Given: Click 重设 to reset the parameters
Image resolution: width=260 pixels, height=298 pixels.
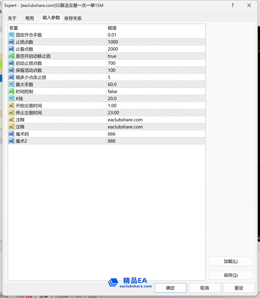Looking at the screenshot, I should click(x=239, y=288).
